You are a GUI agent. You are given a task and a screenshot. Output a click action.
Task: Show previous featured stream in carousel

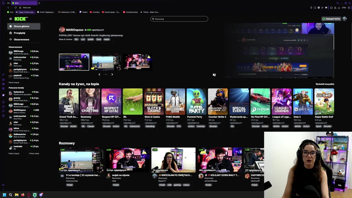click(99, 74)
